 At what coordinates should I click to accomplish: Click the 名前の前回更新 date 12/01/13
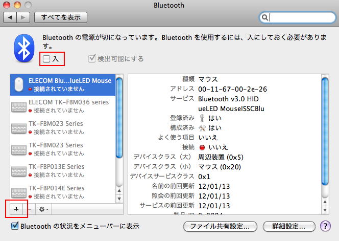tap(214, 186)
